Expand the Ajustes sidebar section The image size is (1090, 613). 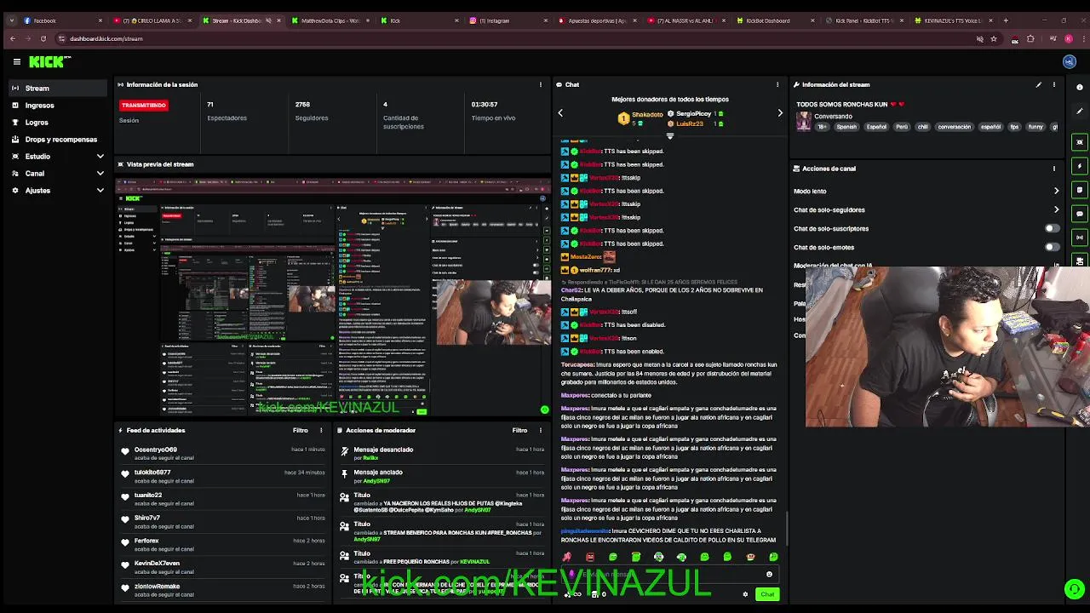[57, 190]
